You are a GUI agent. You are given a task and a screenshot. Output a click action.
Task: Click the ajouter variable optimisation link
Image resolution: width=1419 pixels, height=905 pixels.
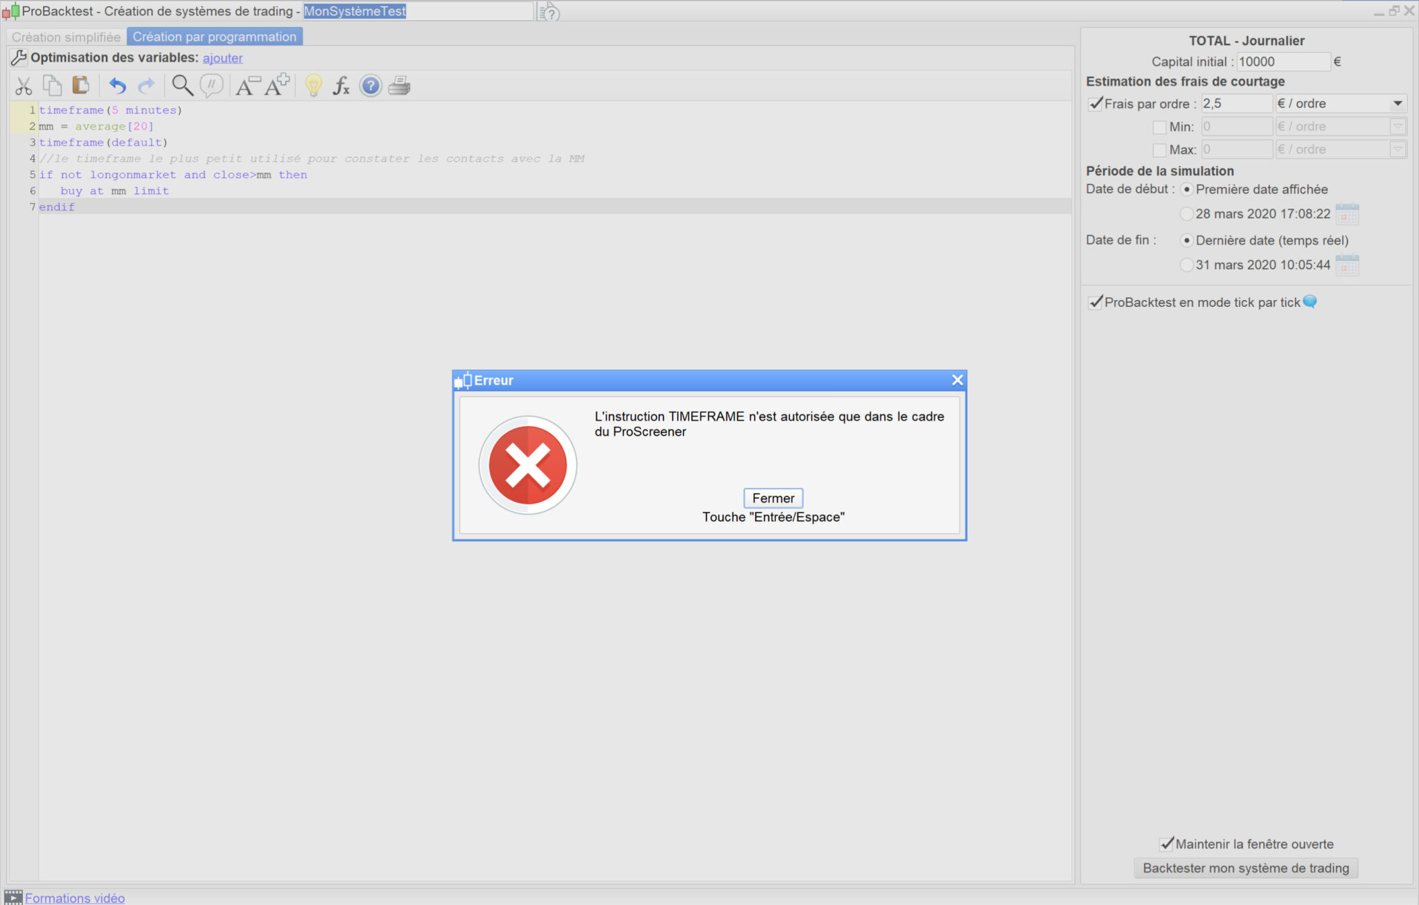click(222, 58)
